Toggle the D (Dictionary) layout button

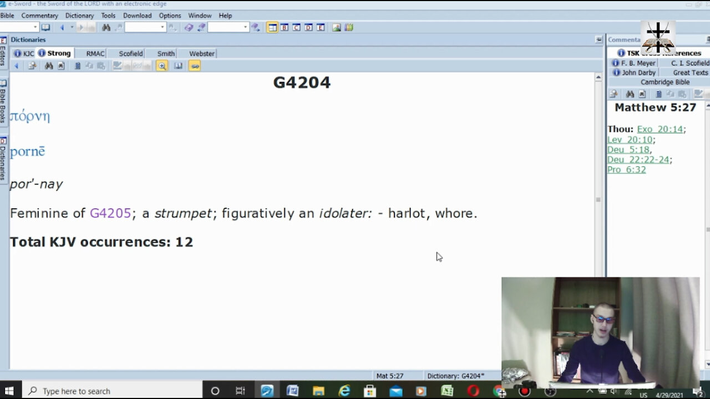click(x=309, y=27)
